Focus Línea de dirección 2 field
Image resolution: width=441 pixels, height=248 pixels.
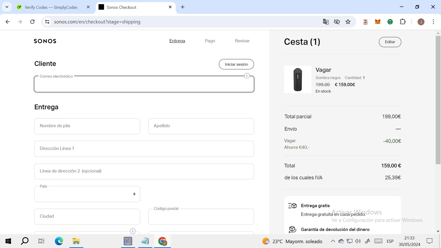pyautogui.click(x=144, y=171)
